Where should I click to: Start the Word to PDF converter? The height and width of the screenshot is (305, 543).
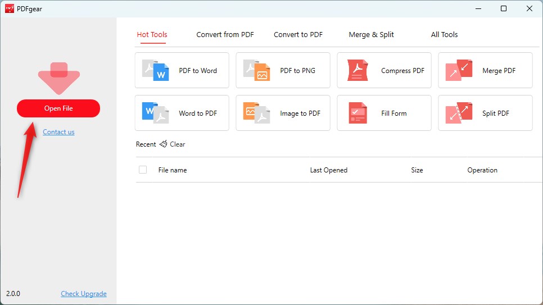[x=182, y=113]
